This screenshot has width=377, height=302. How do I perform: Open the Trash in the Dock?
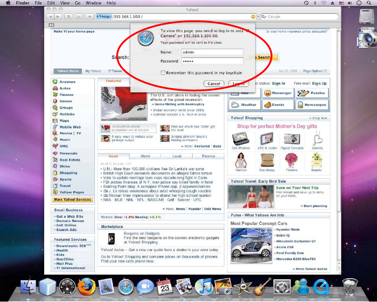(350, 287)
